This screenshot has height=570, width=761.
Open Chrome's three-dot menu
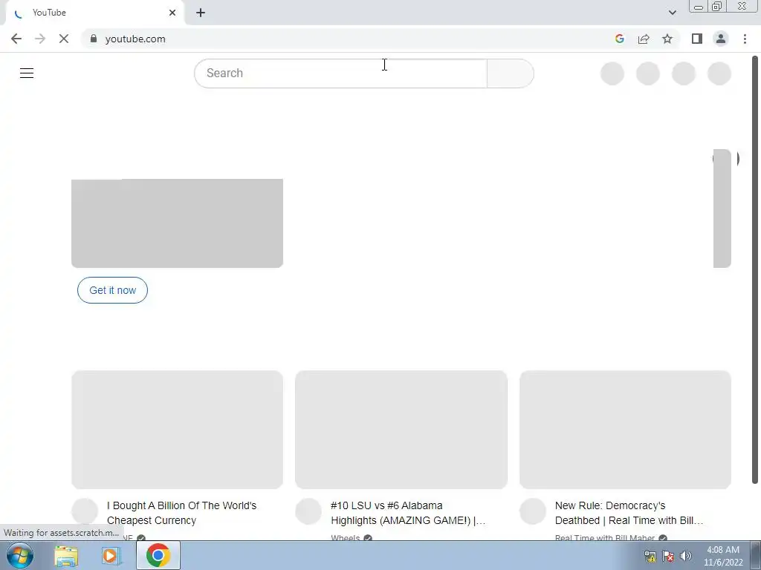[745, 39]
